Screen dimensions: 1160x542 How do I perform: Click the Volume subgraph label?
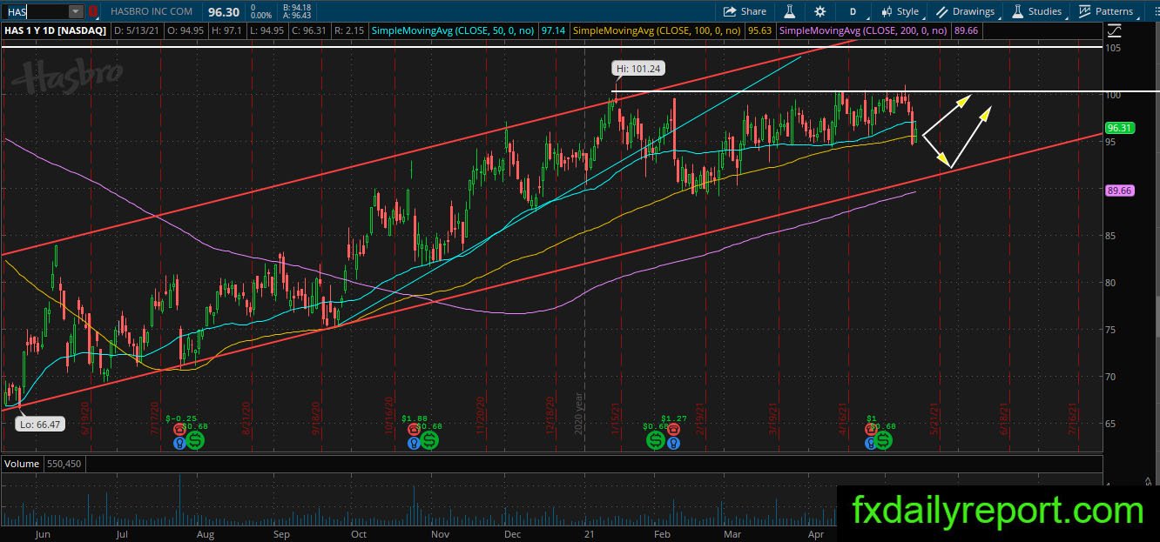pos(22,464)
